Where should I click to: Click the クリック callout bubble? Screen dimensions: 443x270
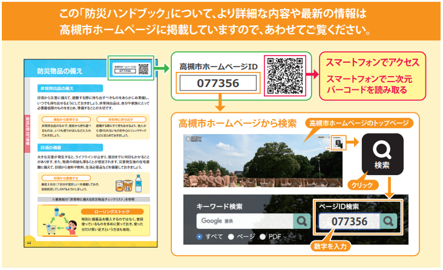[x=362, y=185]
